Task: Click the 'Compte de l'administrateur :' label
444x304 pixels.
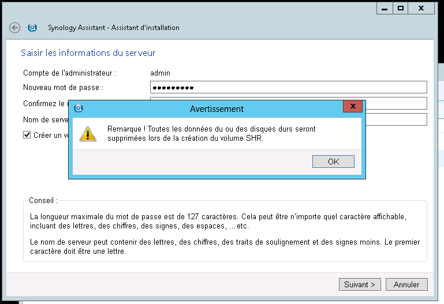Action: click(70, 73)
